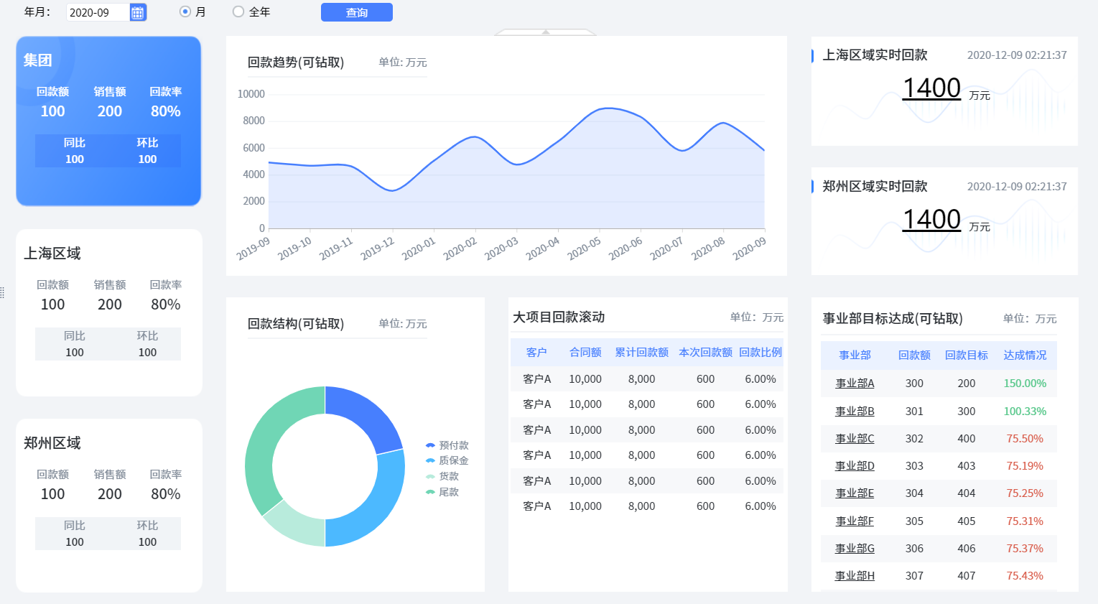Select the 全年 radio button
The height and width of the screenshot is (604, 1098).
(x=238, y=11)
